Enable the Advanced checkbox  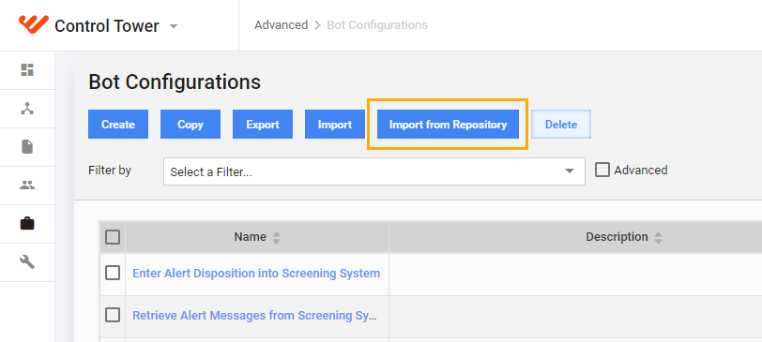coord(602,170)
